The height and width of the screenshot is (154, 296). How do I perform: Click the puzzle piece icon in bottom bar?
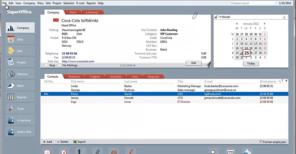247,151
